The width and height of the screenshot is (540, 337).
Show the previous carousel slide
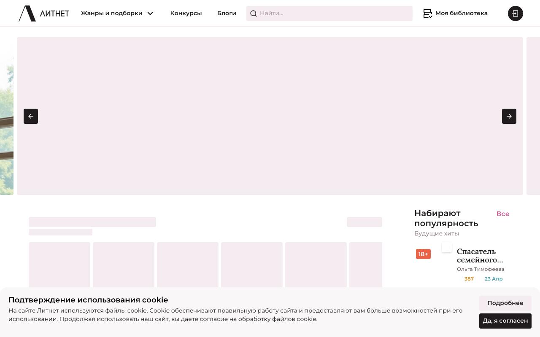click(x=31, y=116)
